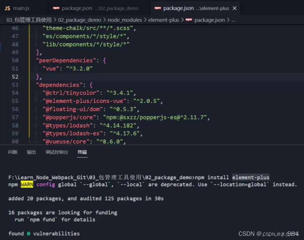This screenshot has height=240, width=304.
Task: Click "theme-chalk/src/**/*.scss" string on line 46
Action: tap(88, 28)
